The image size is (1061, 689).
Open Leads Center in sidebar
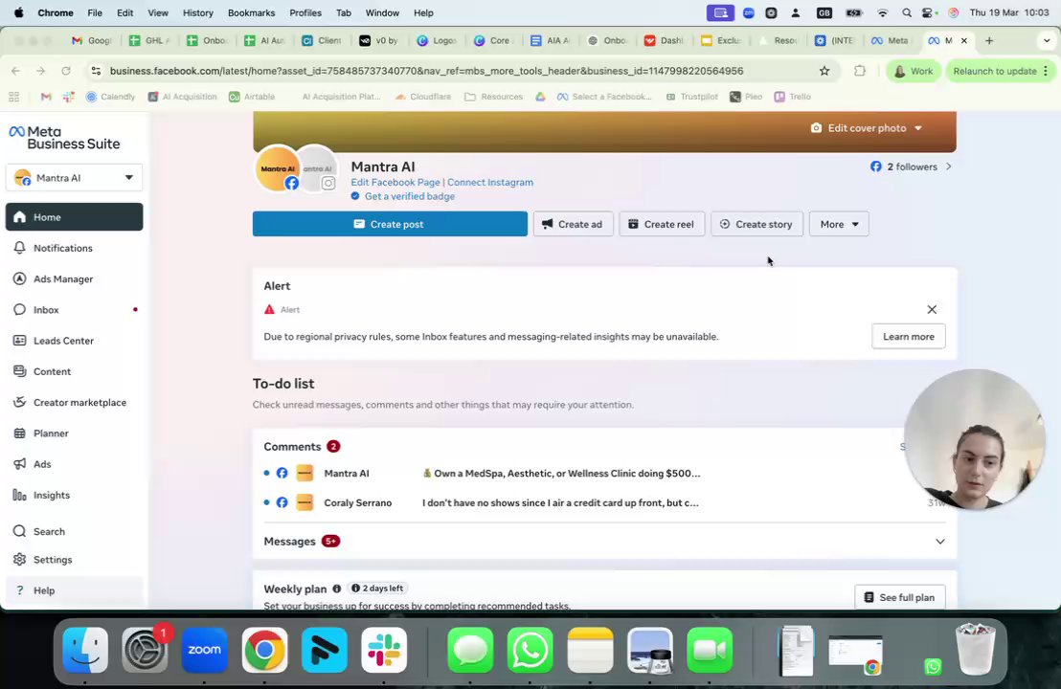(75, 341)
